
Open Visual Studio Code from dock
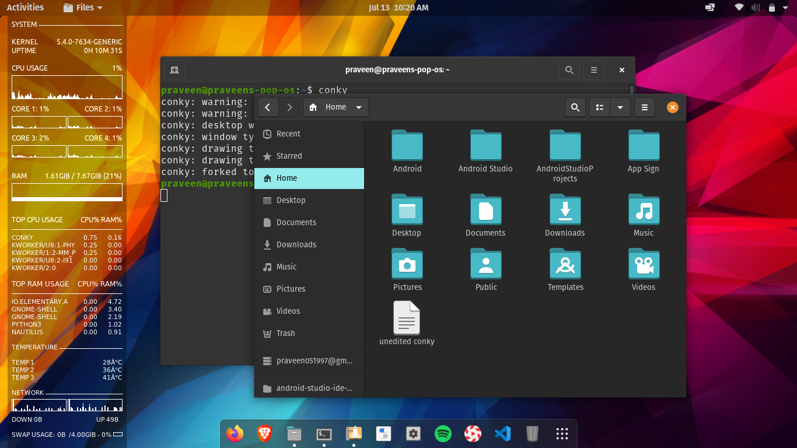[502, 433]
